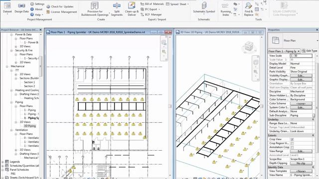Screen dimensions: 319x179
Task: Open Bill of Materials
Action: click(152, 4)
